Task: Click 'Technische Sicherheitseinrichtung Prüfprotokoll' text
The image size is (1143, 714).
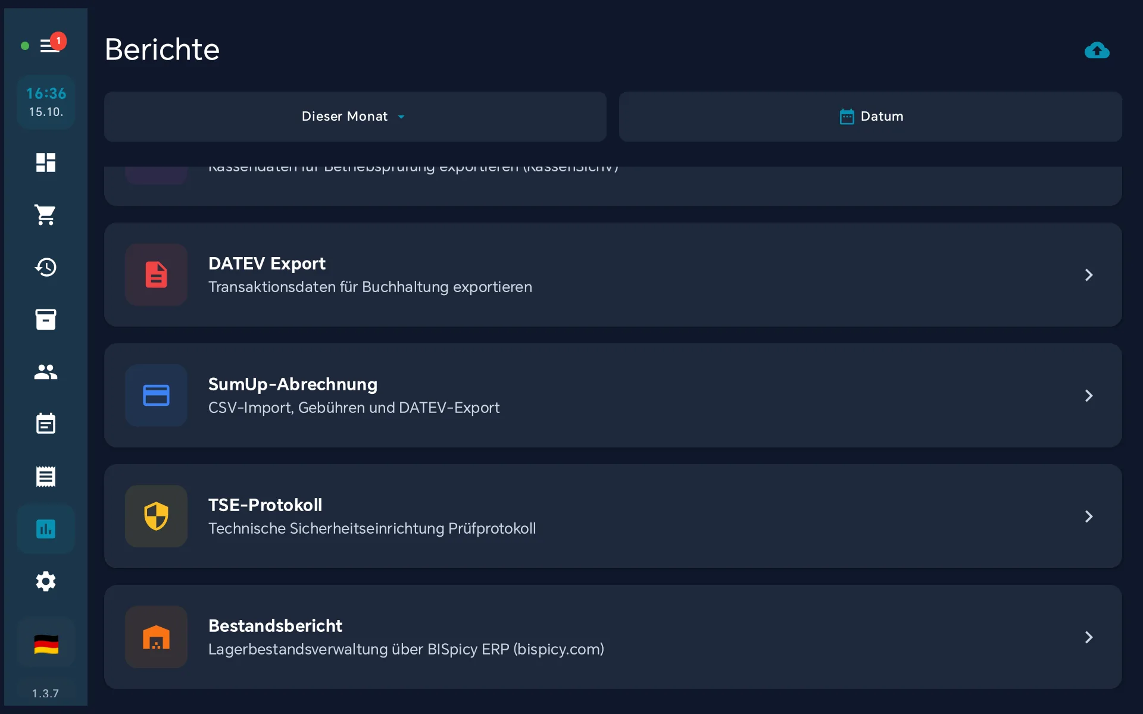Action: pyautogui.click(x=372, y=528)
